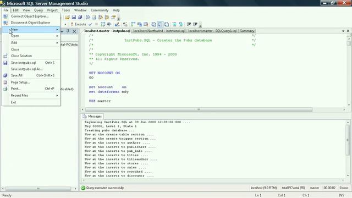This screenshot has height=198, width=352.
Task: Open the active documents list dropdown
Action: [x=343, y=31]
